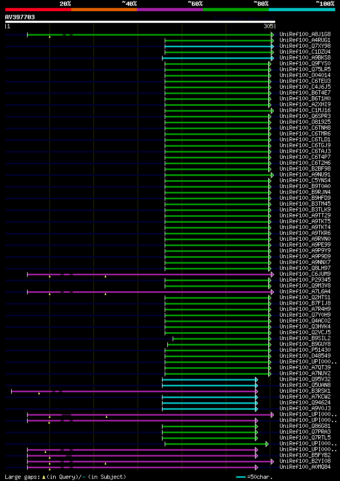Select label UniRef100_A9P9Y9
This screenshot has width=340, height=481.
coord(305,251)
